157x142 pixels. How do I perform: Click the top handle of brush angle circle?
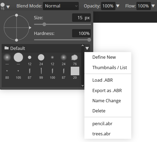click(16, 15)
